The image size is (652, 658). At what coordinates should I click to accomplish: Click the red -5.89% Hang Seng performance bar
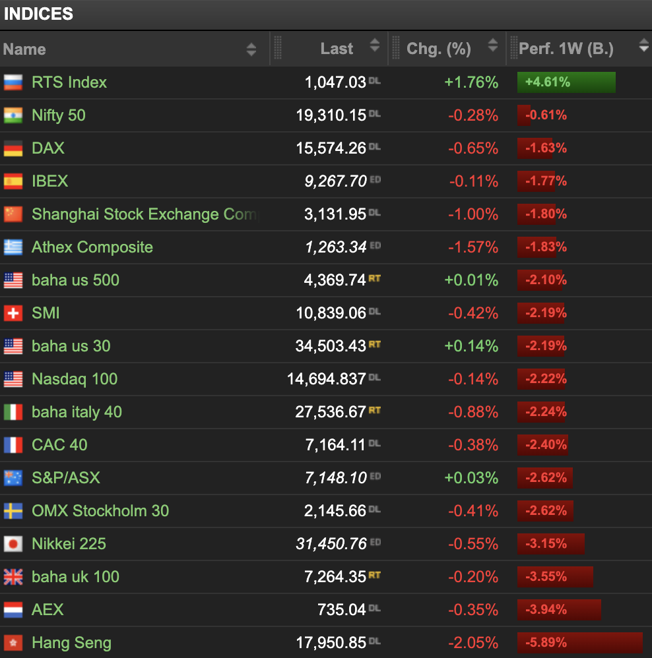579,643
